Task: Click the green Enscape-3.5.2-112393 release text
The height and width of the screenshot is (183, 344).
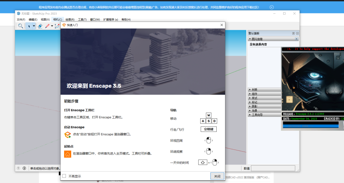Action: point(310,114)
